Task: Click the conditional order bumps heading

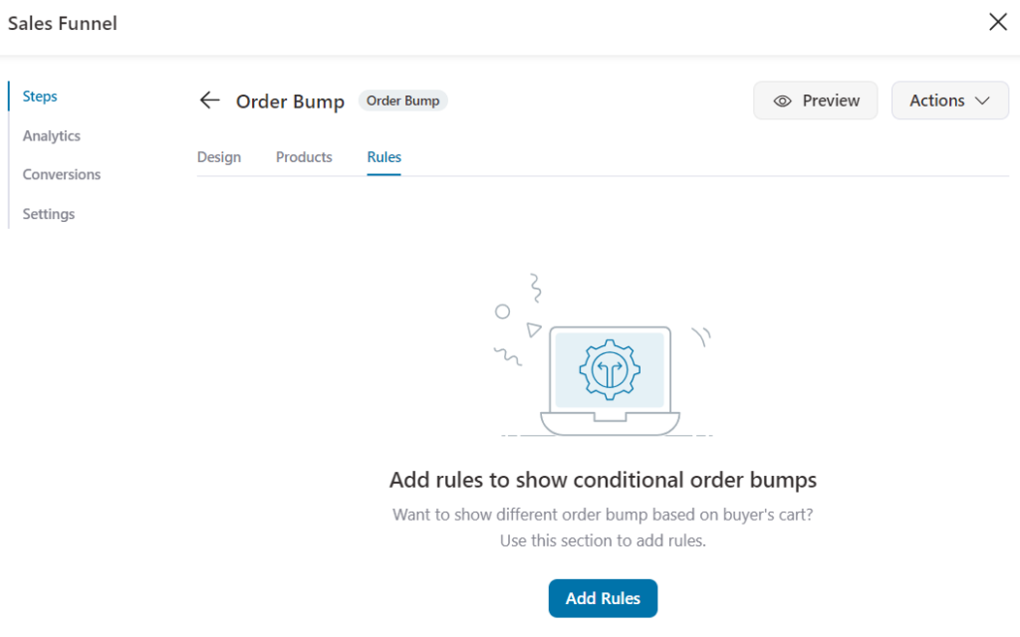Action: (x=603, y=480)
